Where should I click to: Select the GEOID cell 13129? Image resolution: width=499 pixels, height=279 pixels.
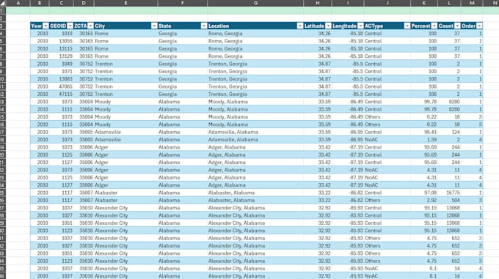61,56
